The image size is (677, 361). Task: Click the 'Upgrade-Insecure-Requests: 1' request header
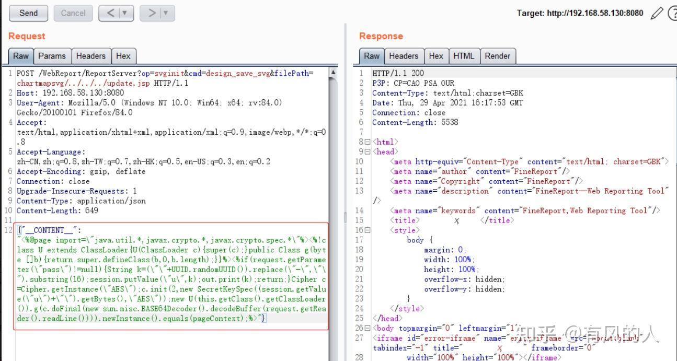click(x=76, y=191)
